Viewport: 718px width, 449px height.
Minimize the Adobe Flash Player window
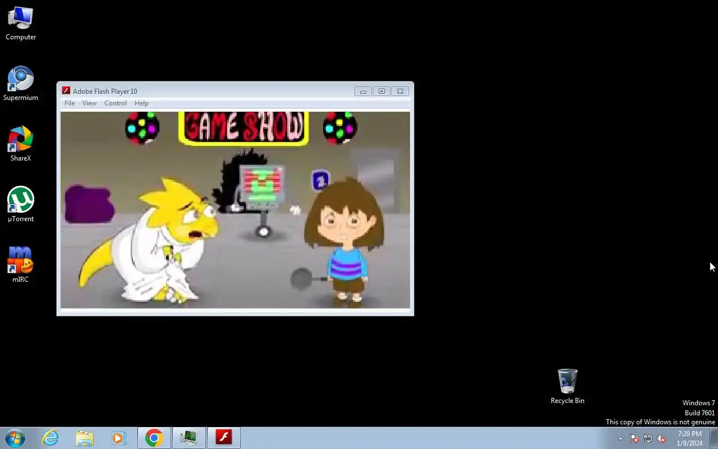[363, 91]
